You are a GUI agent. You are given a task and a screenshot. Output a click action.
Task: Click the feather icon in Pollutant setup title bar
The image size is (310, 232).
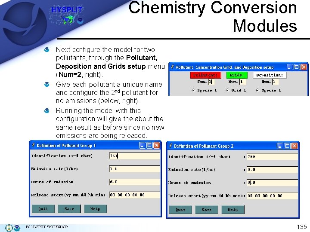172,67
